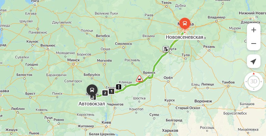The image size is (266, 136).
Task: Click the Новоясеневская stop label
Action: [x=184, y=37]
